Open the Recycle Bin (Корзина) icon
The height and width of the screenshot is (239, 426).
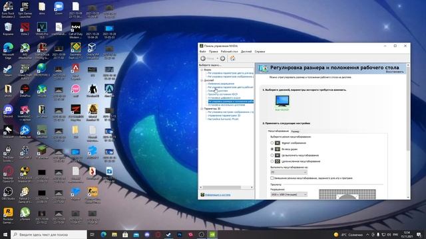(x=8, y=29)
